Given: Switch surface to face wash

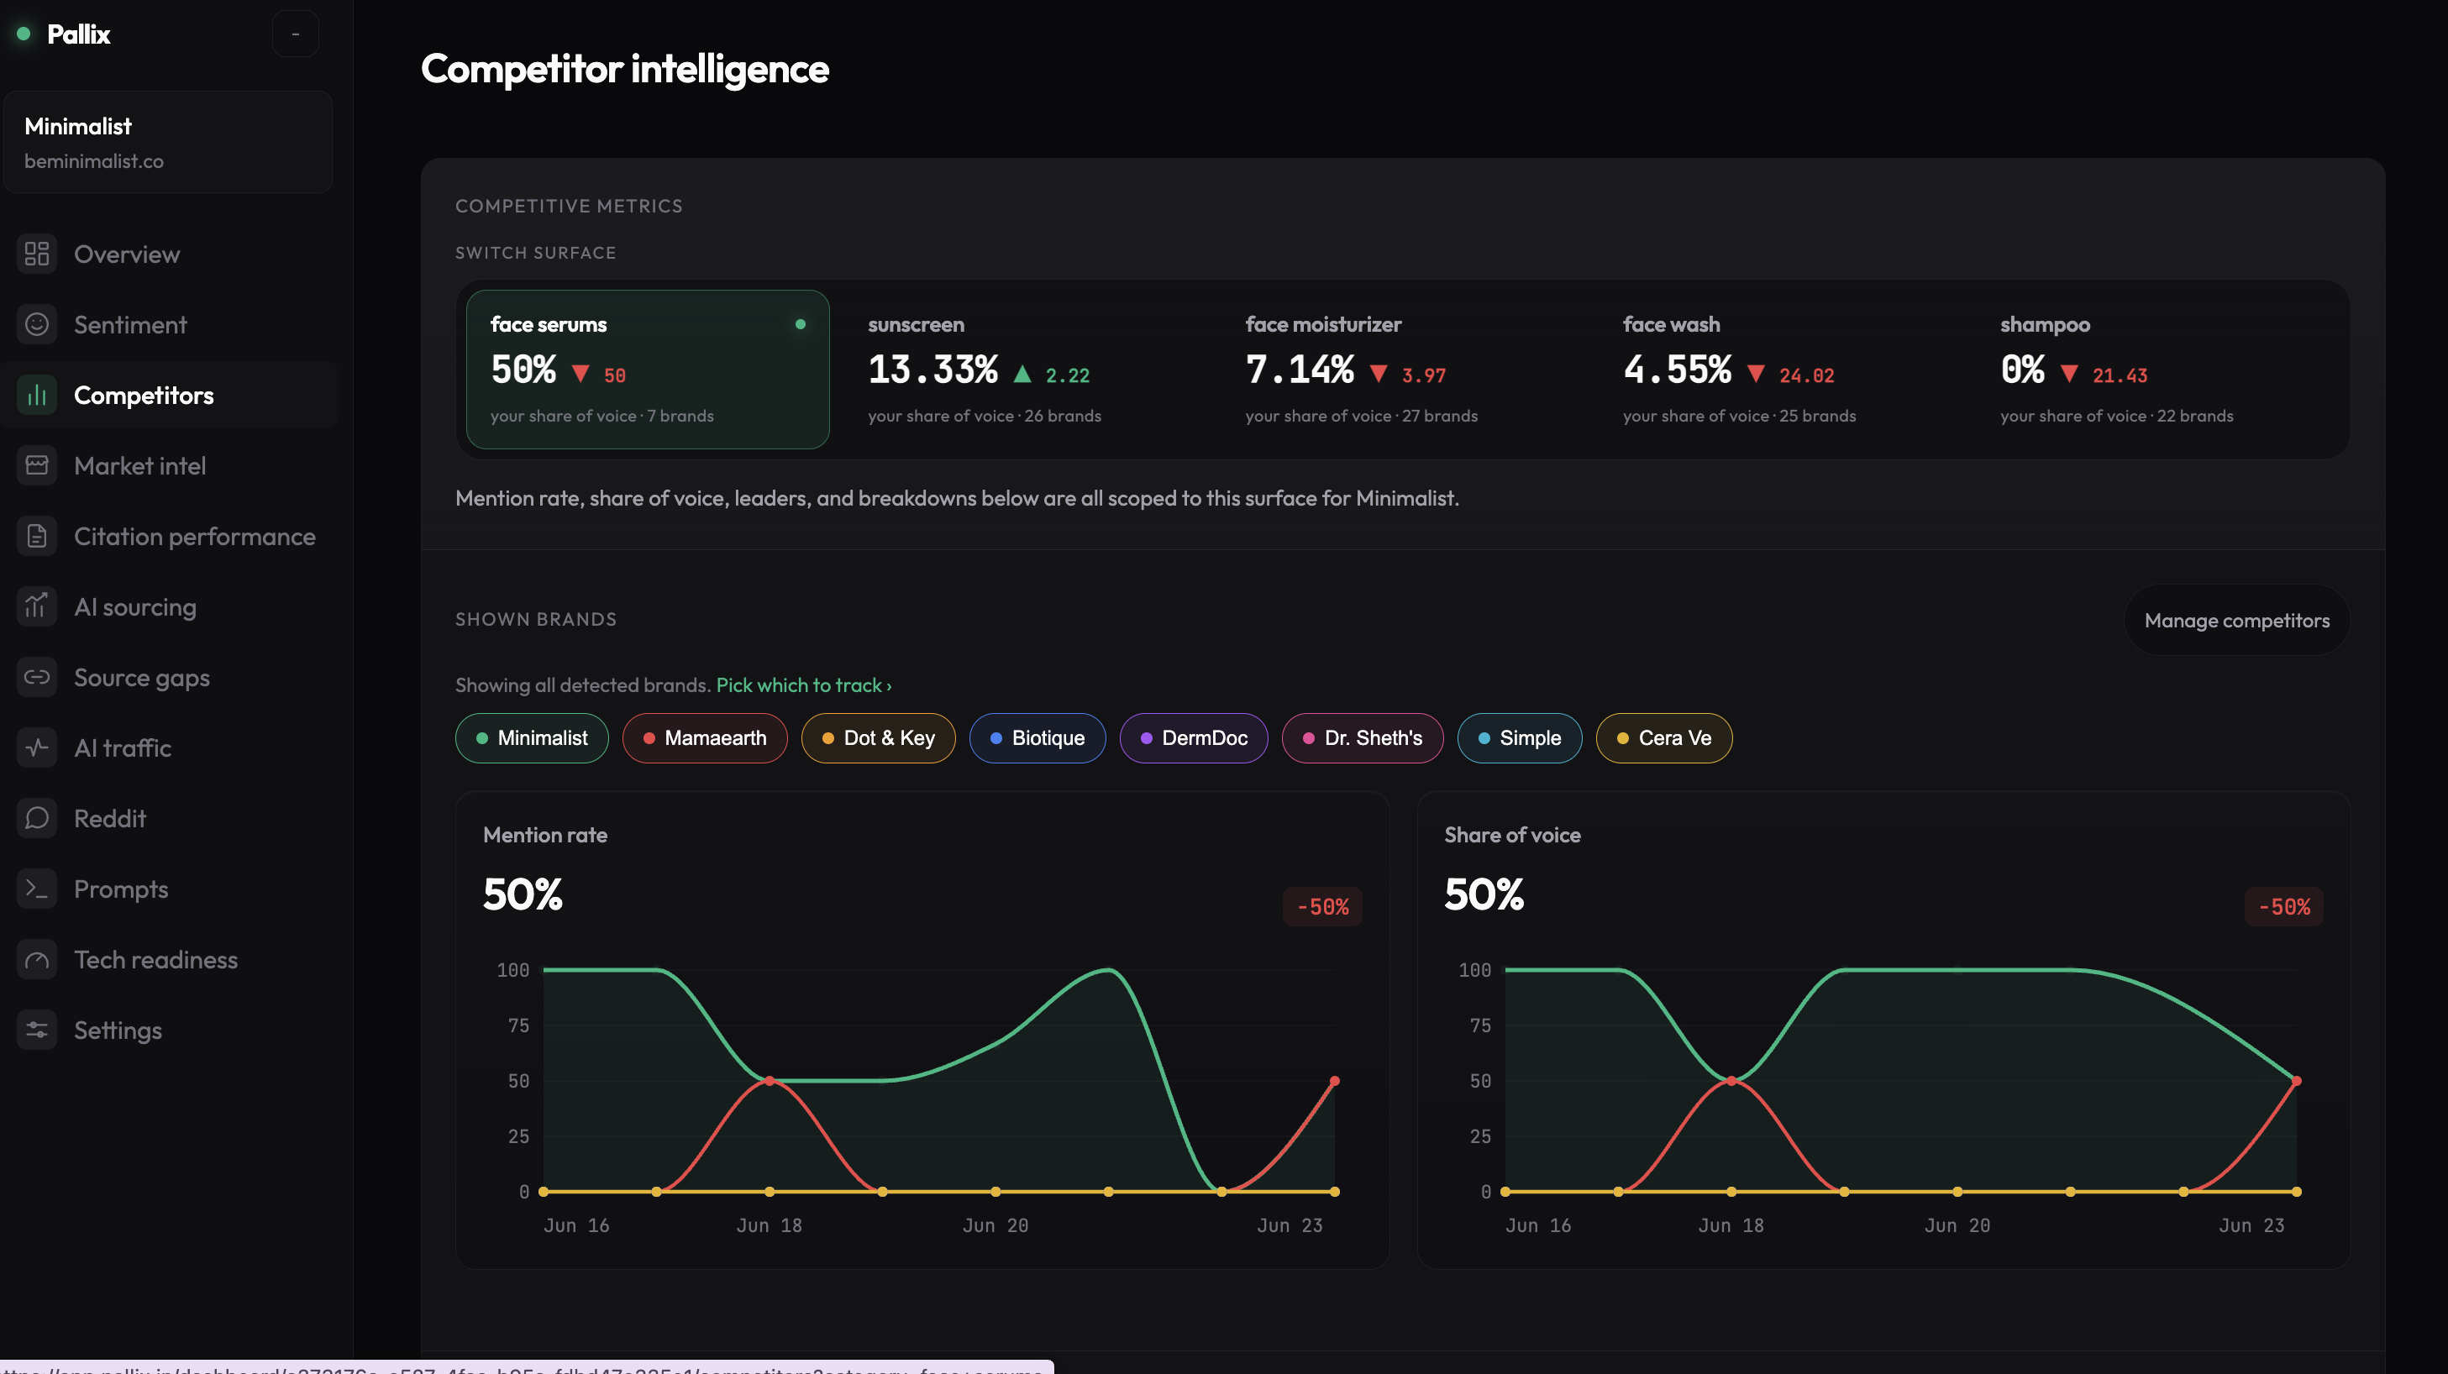Looking at the screenshot, I should [1780, 369].
